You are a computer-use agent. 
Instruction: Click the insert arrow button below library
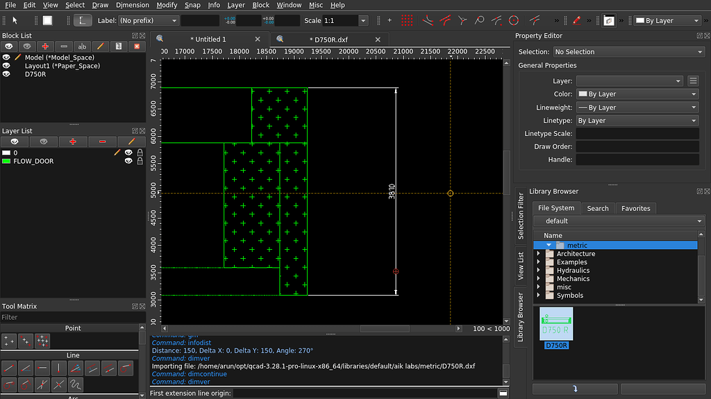coord(575,389)
